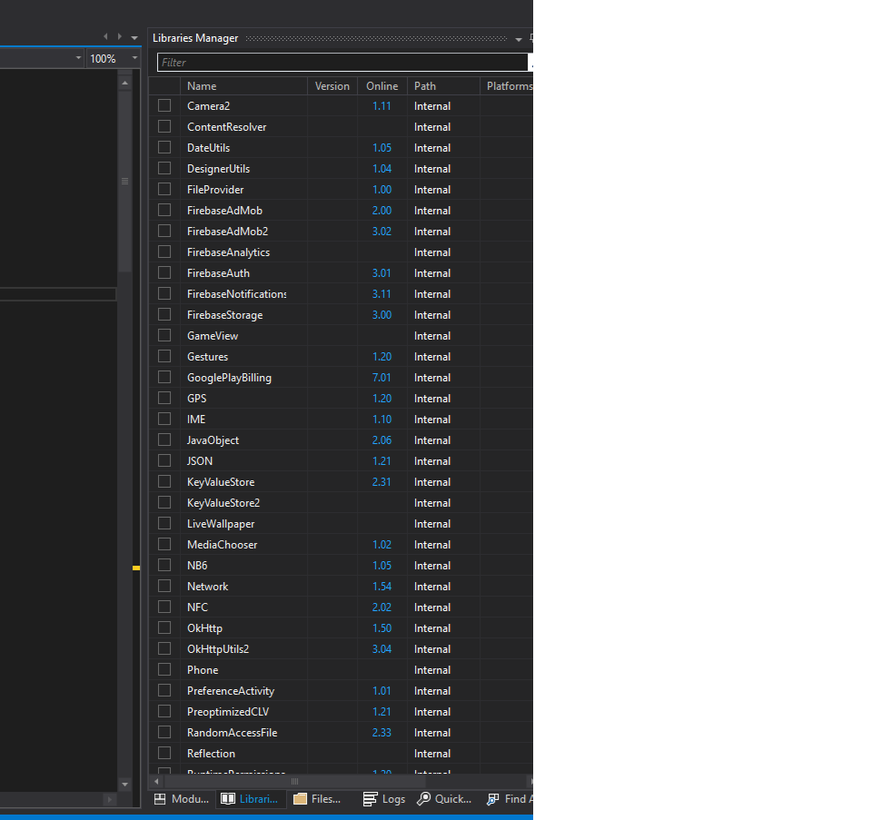Click the Quick Search magnifier icon
The width and height of the screenshot is (872, 820).
pos(424,799)
